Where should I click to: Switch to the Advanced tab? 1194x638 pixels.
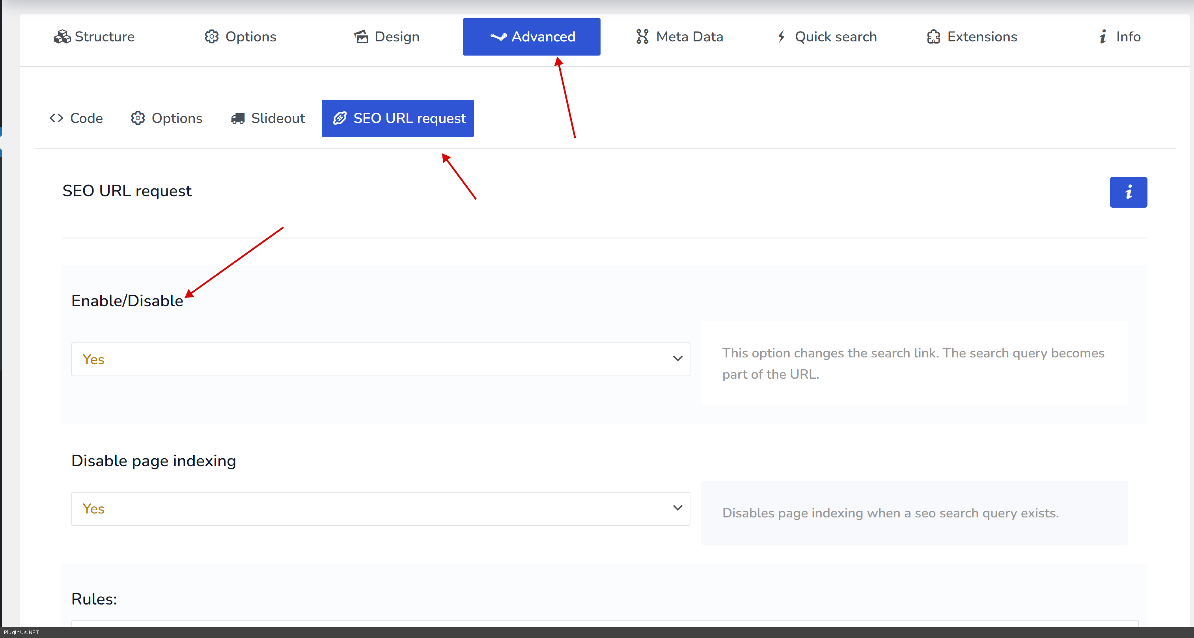click(531, 37)
